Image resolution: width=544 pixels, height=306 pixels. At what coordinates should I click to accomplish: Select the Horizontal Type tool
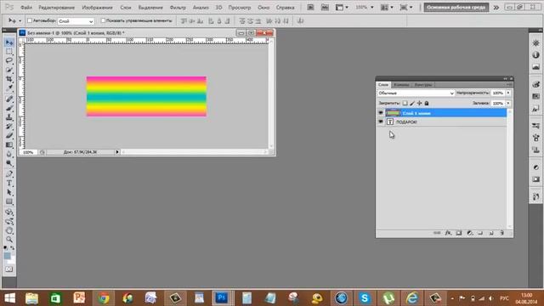tap(9, 184)
